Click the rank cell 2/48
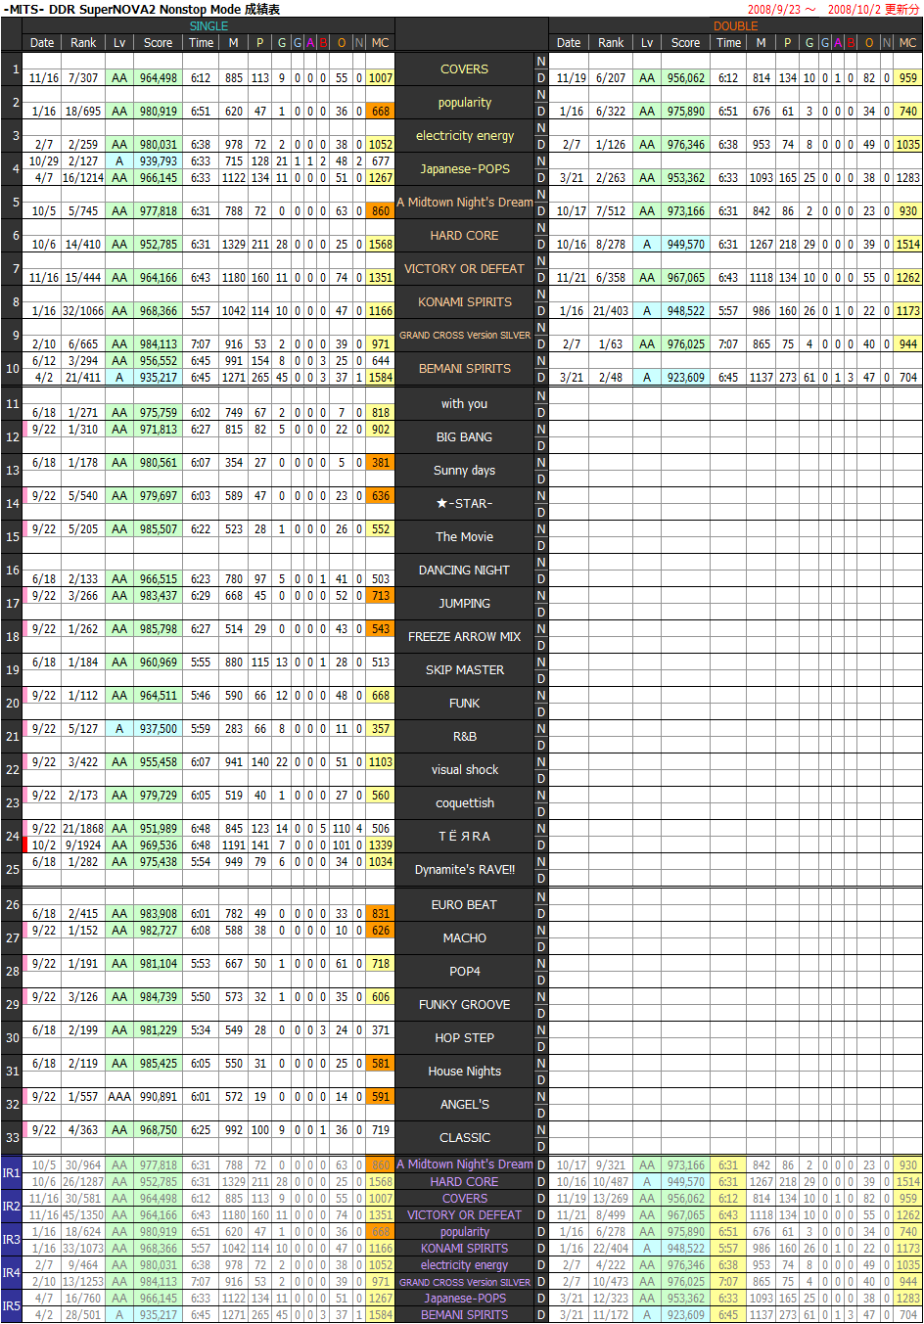Viewport: 924px width, 1324px height. click(x=611, y=378)
